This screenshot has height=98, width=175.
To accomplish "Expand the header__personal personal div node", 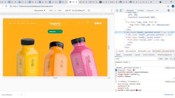I will pos(126,35).
